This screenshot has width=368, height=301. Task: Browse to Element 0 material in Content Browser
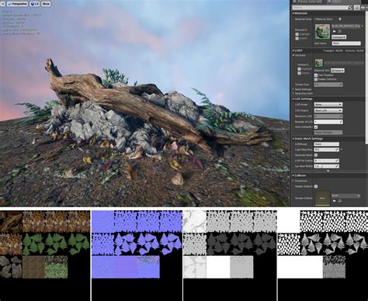(339, 31)
